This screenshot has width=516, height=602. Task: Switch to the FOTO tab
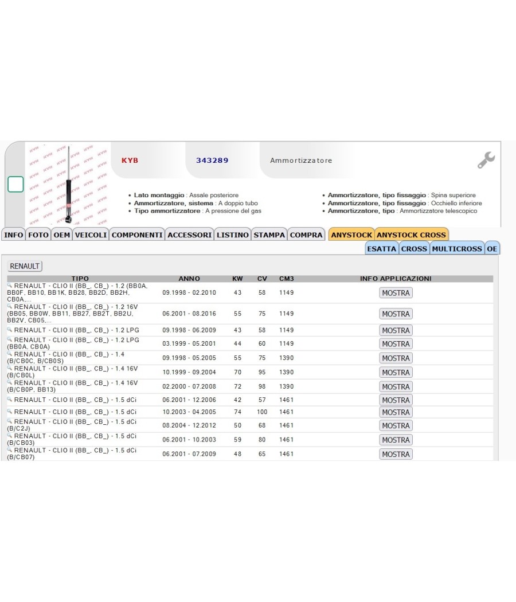38,235
